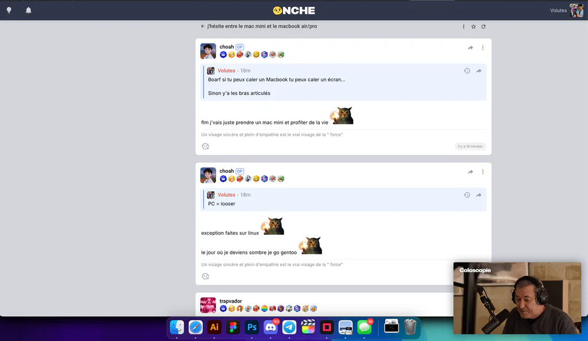Image resolution: width=588 pixels, height=341 pixels.
Task: Click the share arrow on choah's first post
Action: [470, 48]
